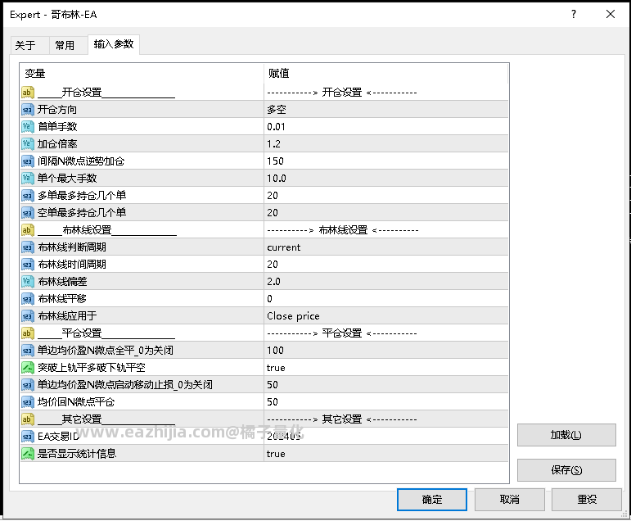Toggle the true value of 突破上轨平多破下轨平空
631x521 pixels.
(386, 368)
